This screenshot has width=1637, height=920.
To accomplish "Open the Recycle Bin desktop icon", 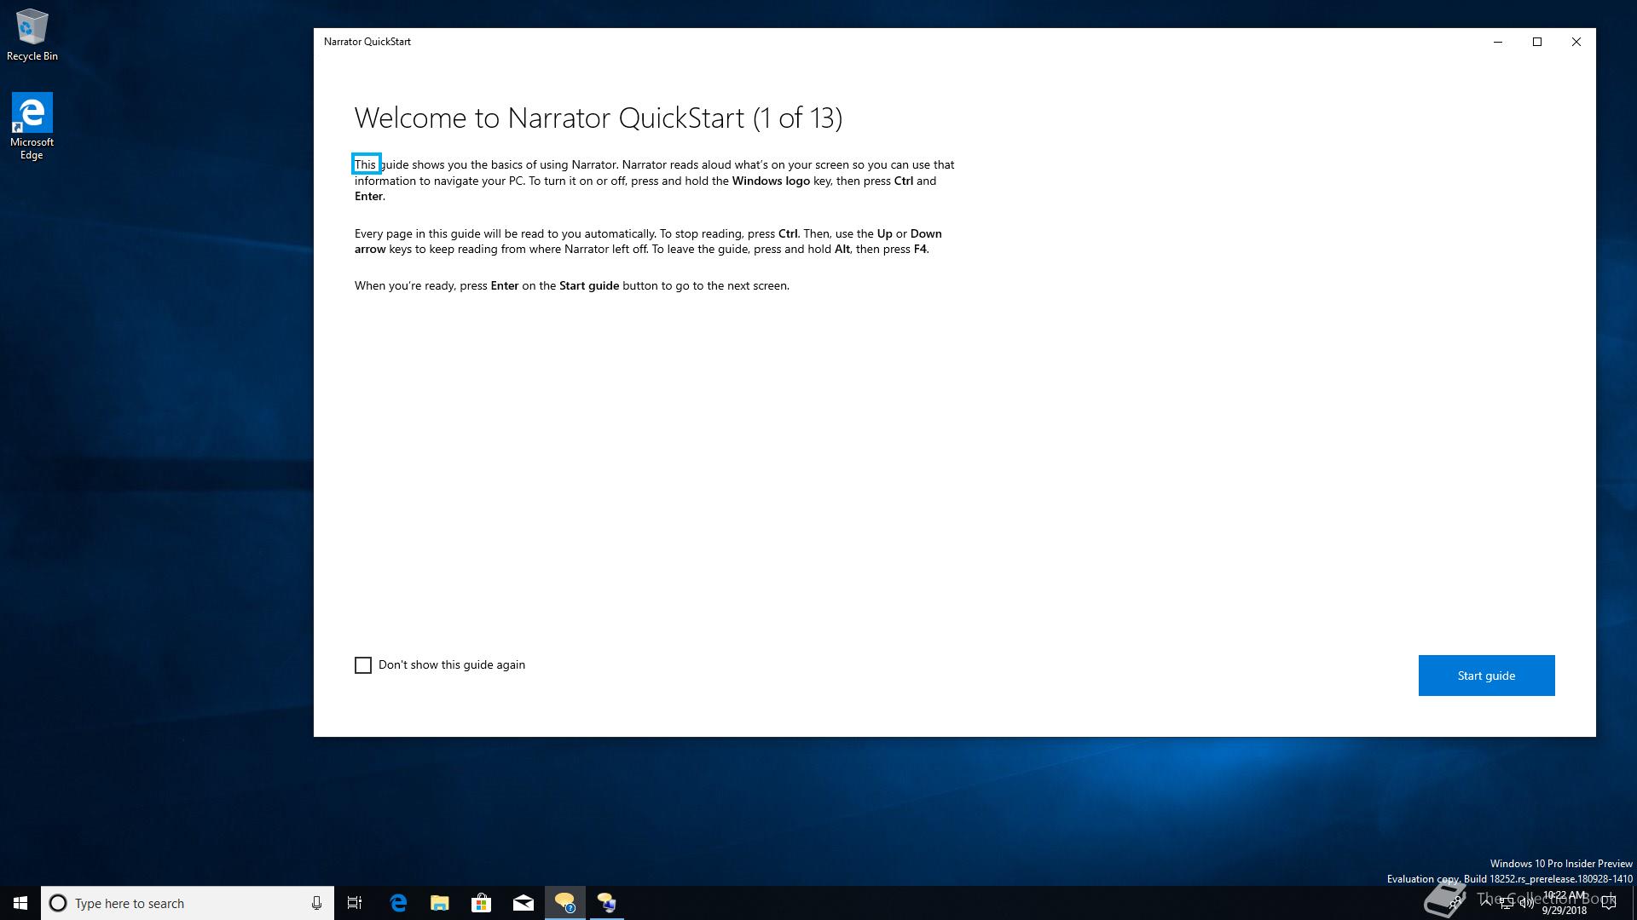I will point(32,35).
